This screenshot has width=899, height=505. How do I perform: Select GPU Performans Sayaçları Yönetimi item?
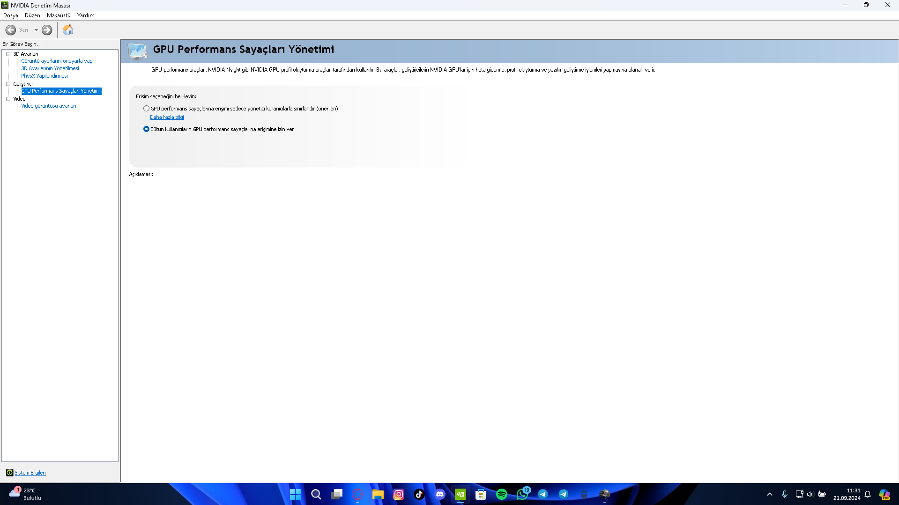coord(61,91)
